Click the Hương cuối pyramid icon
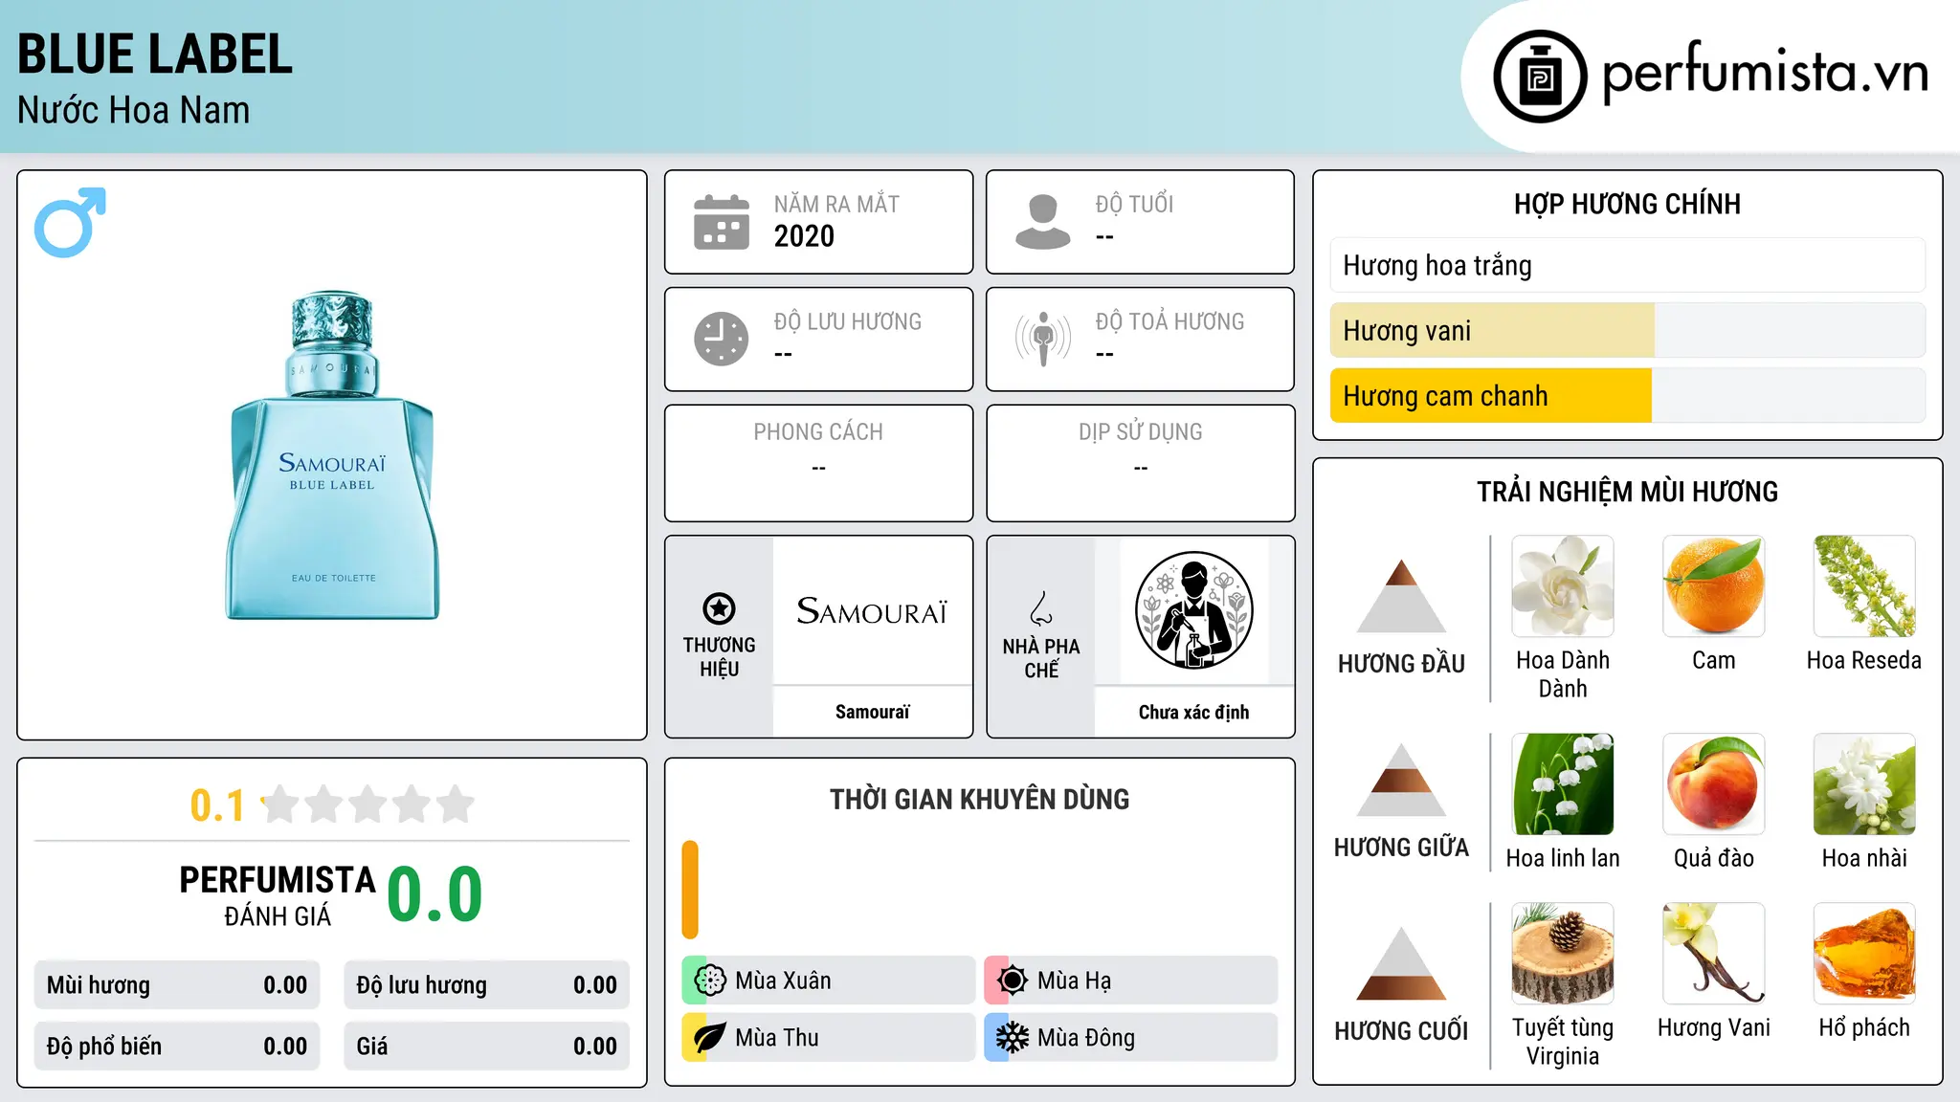The image size is (1960, 1102). click(x=1401, y=963)
